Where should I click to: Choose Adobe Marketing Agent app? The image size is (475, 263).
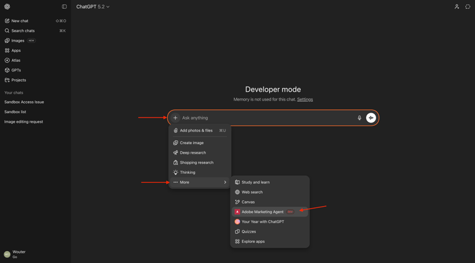[x=262, y=212]
